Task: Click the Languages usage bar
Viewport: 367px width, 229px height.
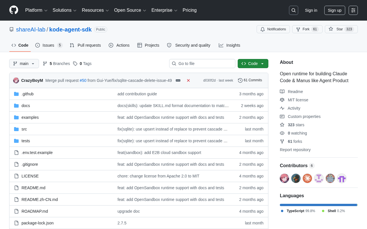Action: point(319,205)
